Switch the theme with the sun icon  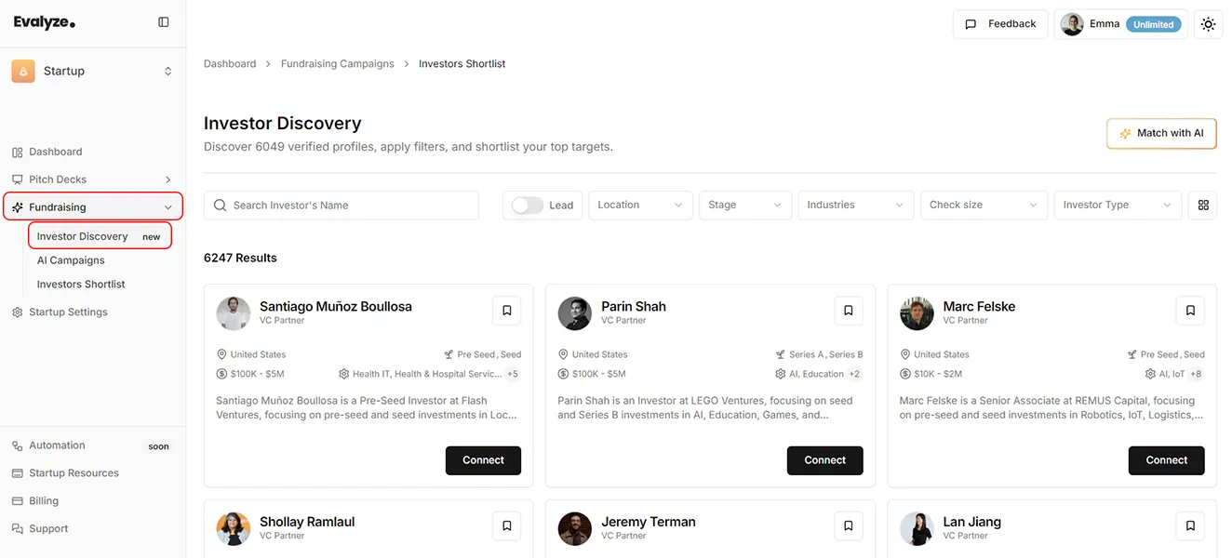[x=1208, y=24]
